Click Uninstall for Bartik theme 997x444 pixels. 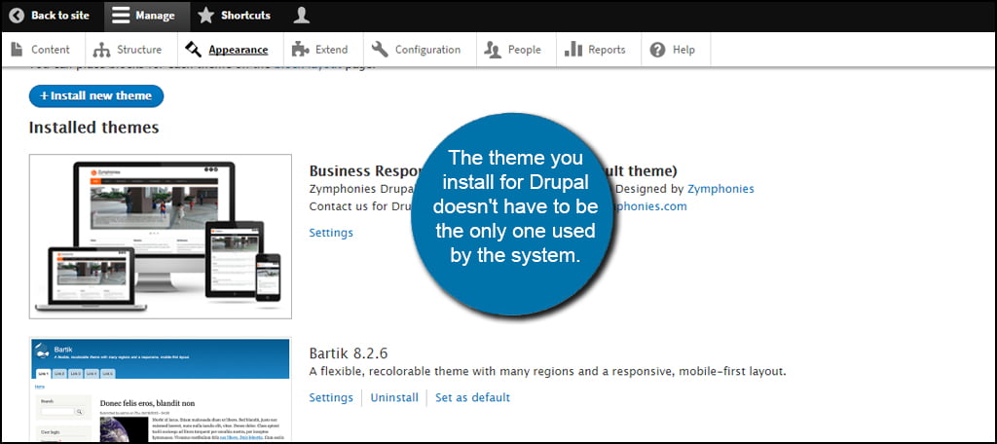[x=394, y=397]
